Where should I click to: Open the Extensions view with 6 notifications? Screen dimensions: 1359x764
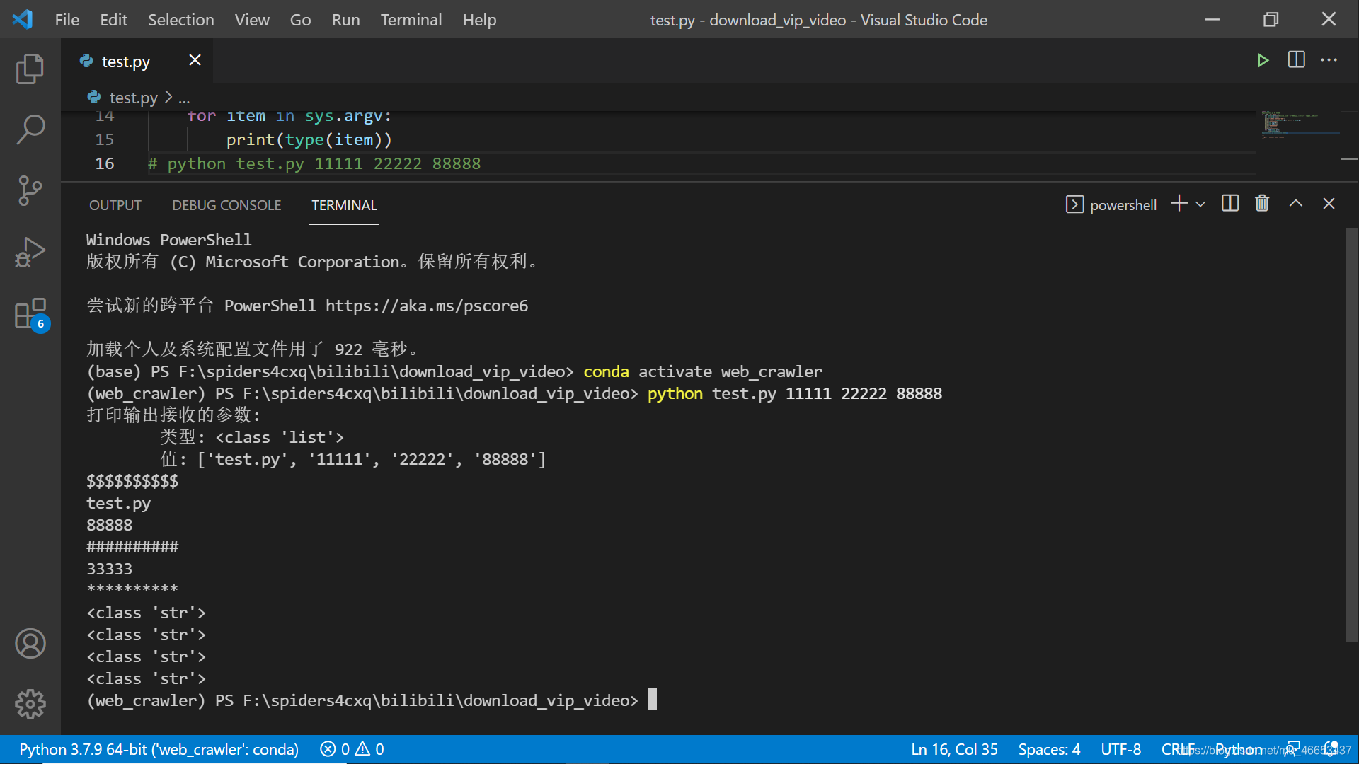[30, 313]
